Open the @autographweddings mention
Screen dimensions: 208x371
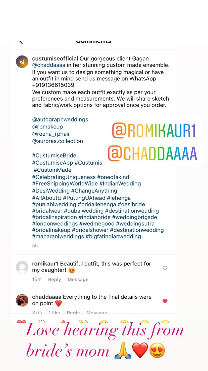click(x=60, y=119)
